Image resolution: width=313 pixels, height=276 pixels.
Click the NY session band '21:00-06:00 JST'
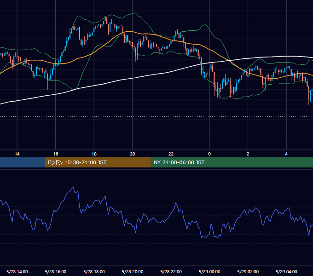232,162
